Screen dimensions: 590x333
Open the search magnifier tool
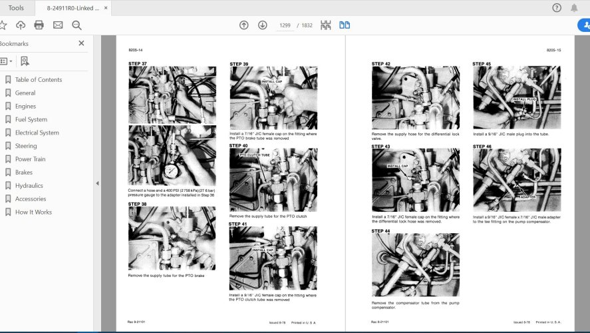pyautogui.click(x=76, y=25)
